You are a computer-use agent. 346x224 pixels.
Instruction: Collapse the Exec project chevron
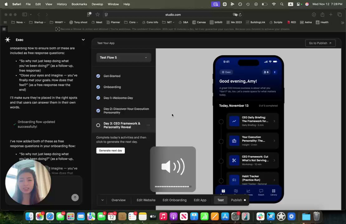[83, 40]
